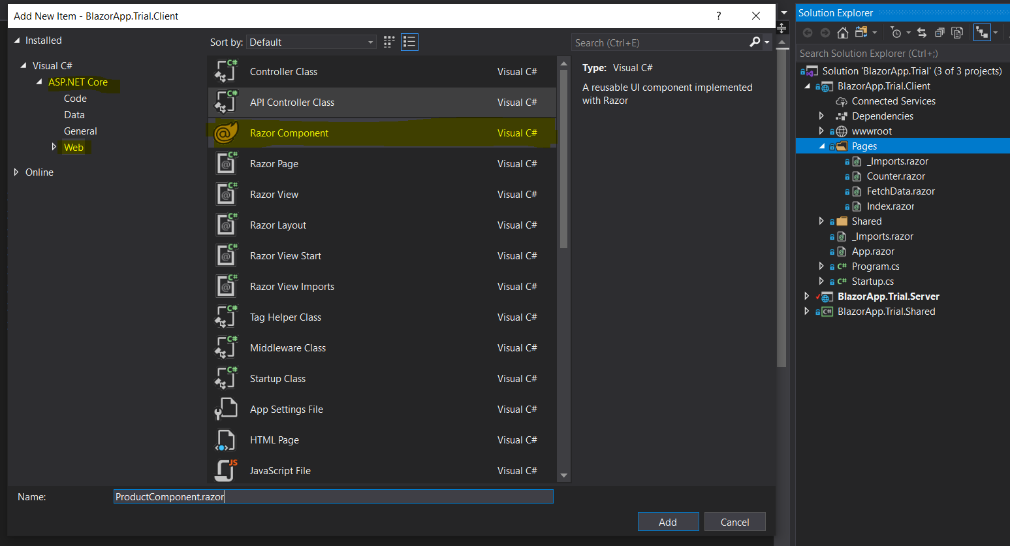Select the Razor Component item template

tap(289, 132)
